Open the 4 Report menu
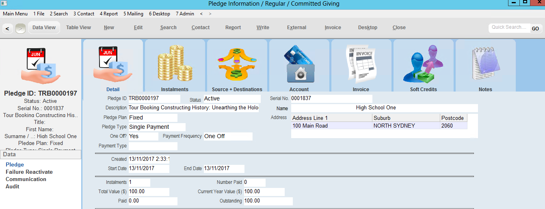 point(109,14)
